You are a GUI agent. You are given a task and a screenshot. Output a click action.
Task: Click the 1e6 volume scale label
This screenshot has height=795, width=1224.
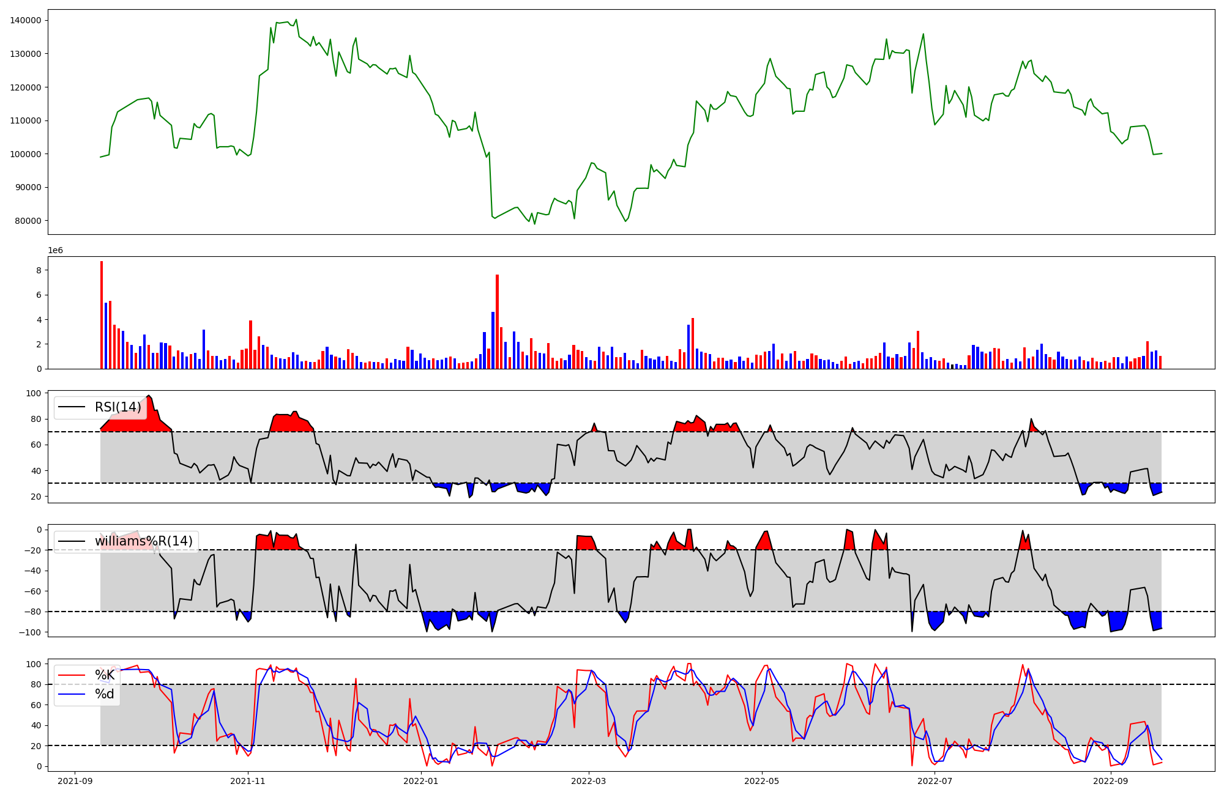click(x=55, y=251)
